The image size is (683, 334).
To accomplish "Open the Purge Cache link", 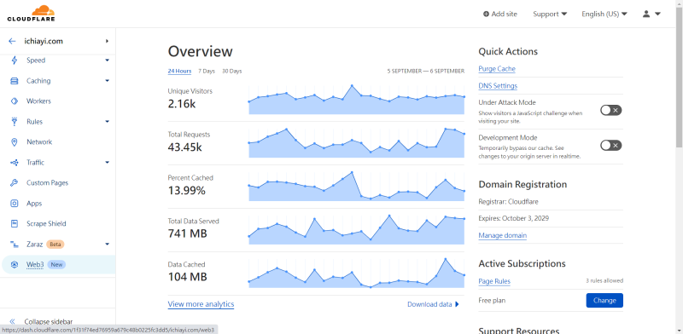I will coord(497,69).
